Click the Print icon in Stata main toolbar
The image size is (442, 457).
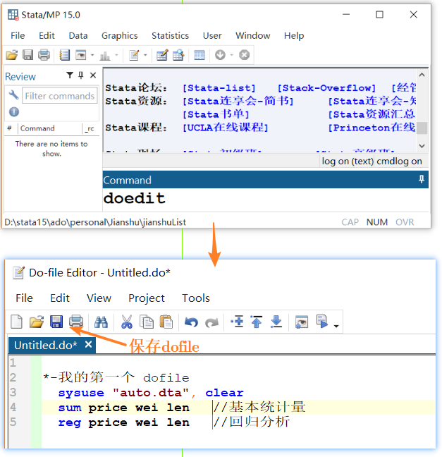[x=44, y=55]
